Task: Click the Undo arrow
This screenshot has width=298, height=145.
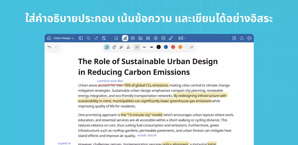Action: point(49,47)
